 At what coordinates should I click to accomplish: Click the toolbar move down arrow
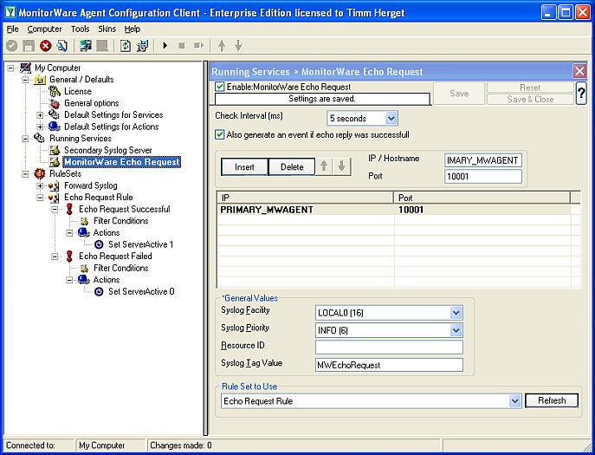tap(238, 46)
